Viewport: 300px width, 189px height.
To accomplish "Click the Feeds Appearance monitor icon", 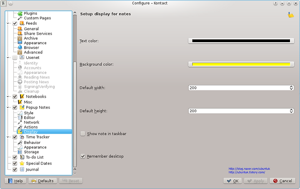I will [20, 43].
